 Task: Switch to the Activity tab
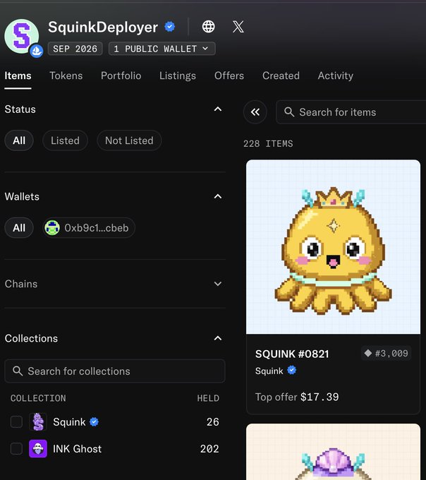click(336, 76)
